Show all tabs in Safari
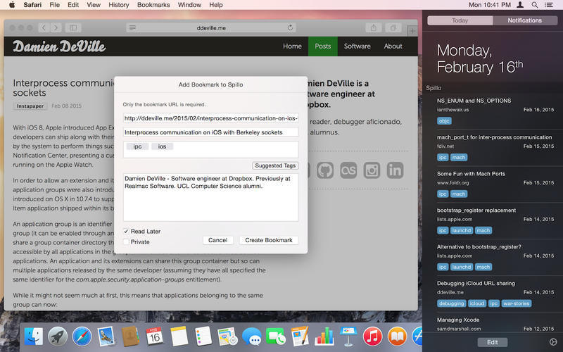This screenshot has width=563, height=352. (393, 27)
